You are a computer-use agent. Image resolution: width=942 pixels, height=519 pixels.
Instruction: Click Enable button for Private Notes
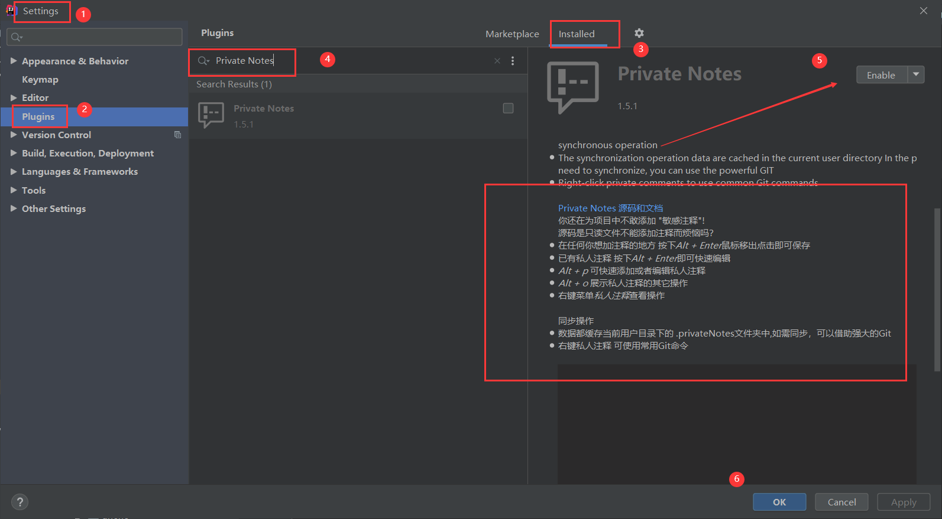[881, 74]
